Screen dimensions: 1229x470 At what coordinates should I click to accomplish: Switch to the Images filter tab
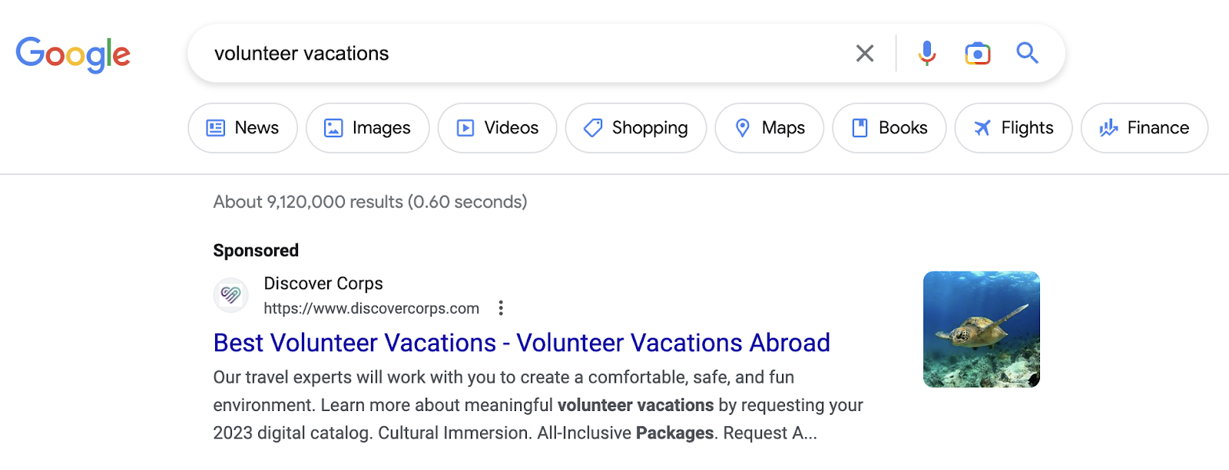click(367, 128)
